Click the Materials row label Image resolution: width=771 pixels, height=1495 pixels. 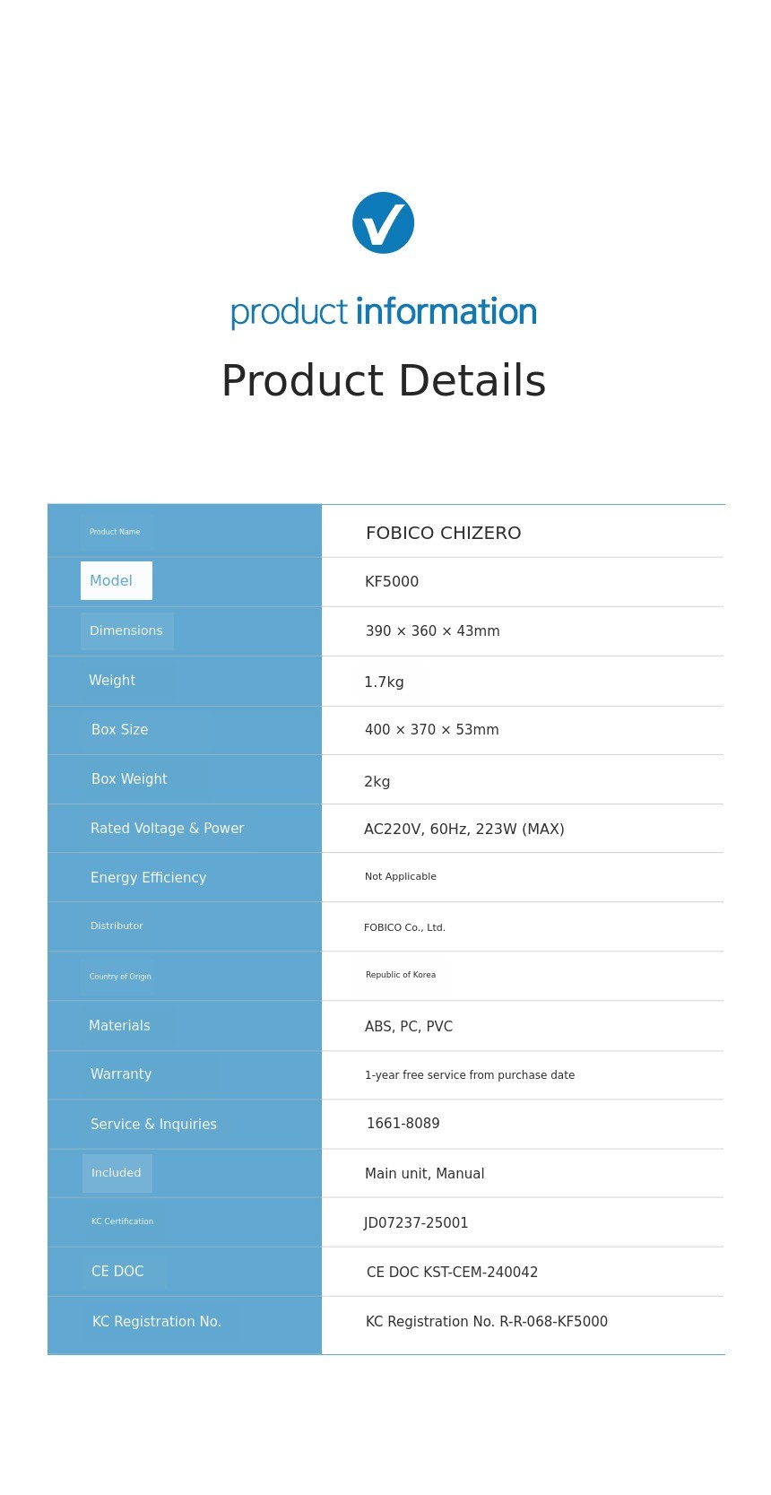(x=119, y=1026)
